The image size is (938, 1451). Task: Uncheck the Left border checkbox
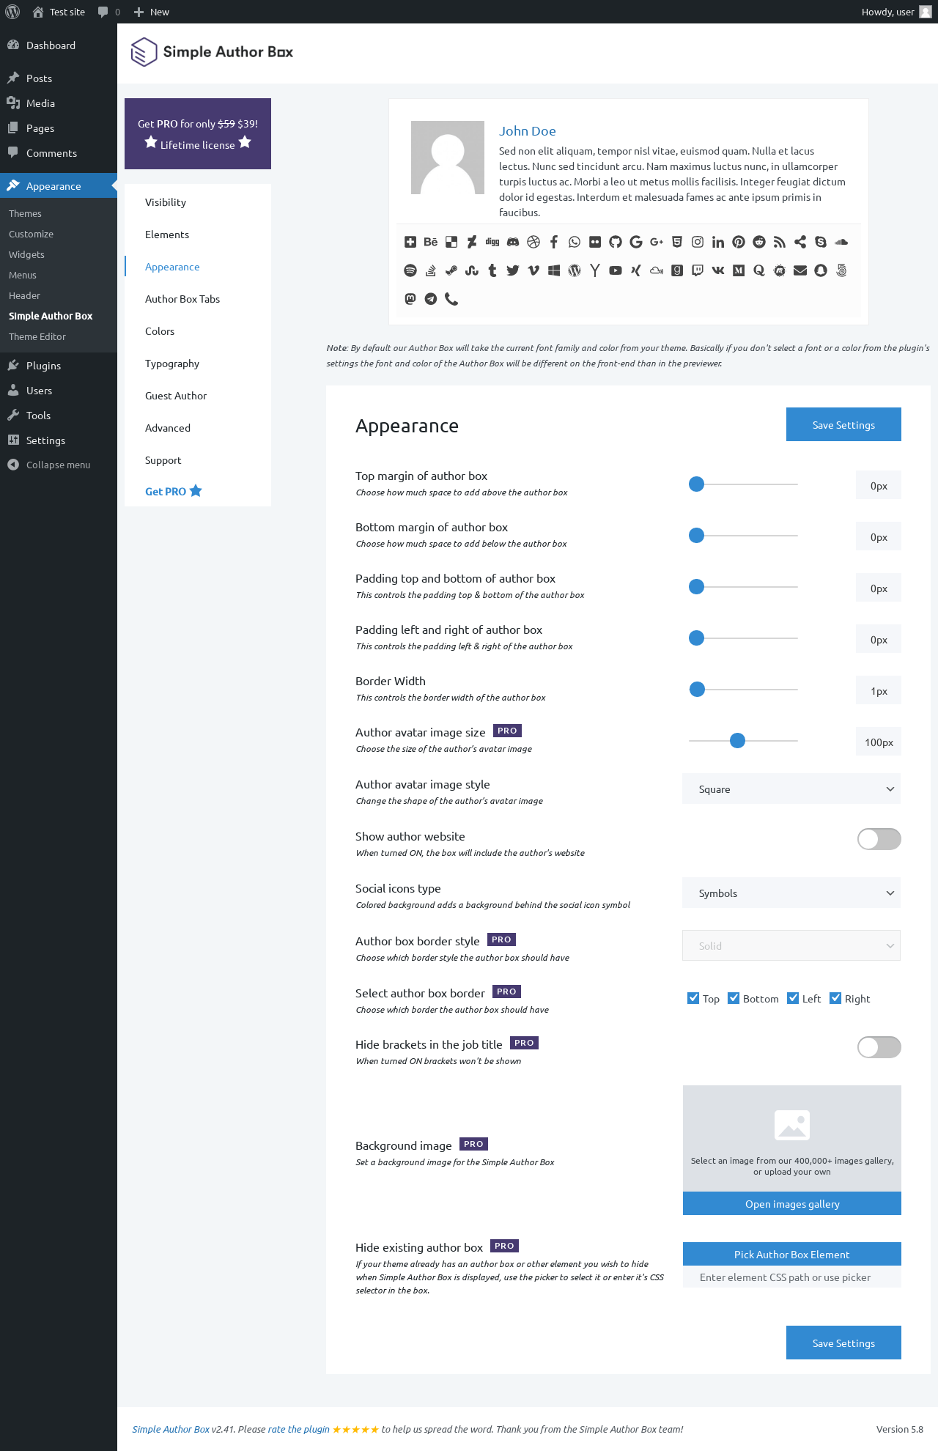click(793, 998)
